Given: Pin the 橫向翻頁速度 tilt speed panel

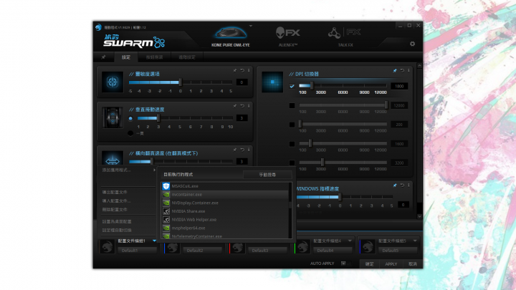Looking at the screenshot, I should coord(234,150).
